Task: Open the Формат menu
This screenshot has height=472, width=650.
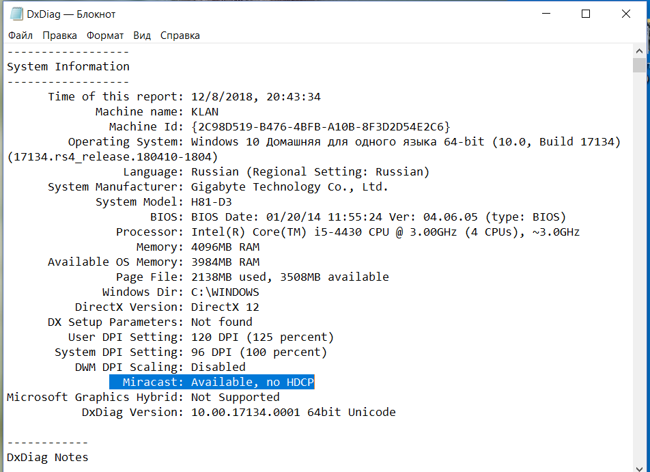Action: point(105,36)
